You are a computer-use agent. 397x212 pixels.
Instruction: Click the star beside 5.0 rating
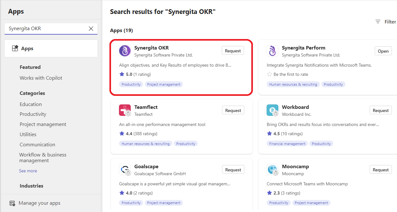(122, 74)
